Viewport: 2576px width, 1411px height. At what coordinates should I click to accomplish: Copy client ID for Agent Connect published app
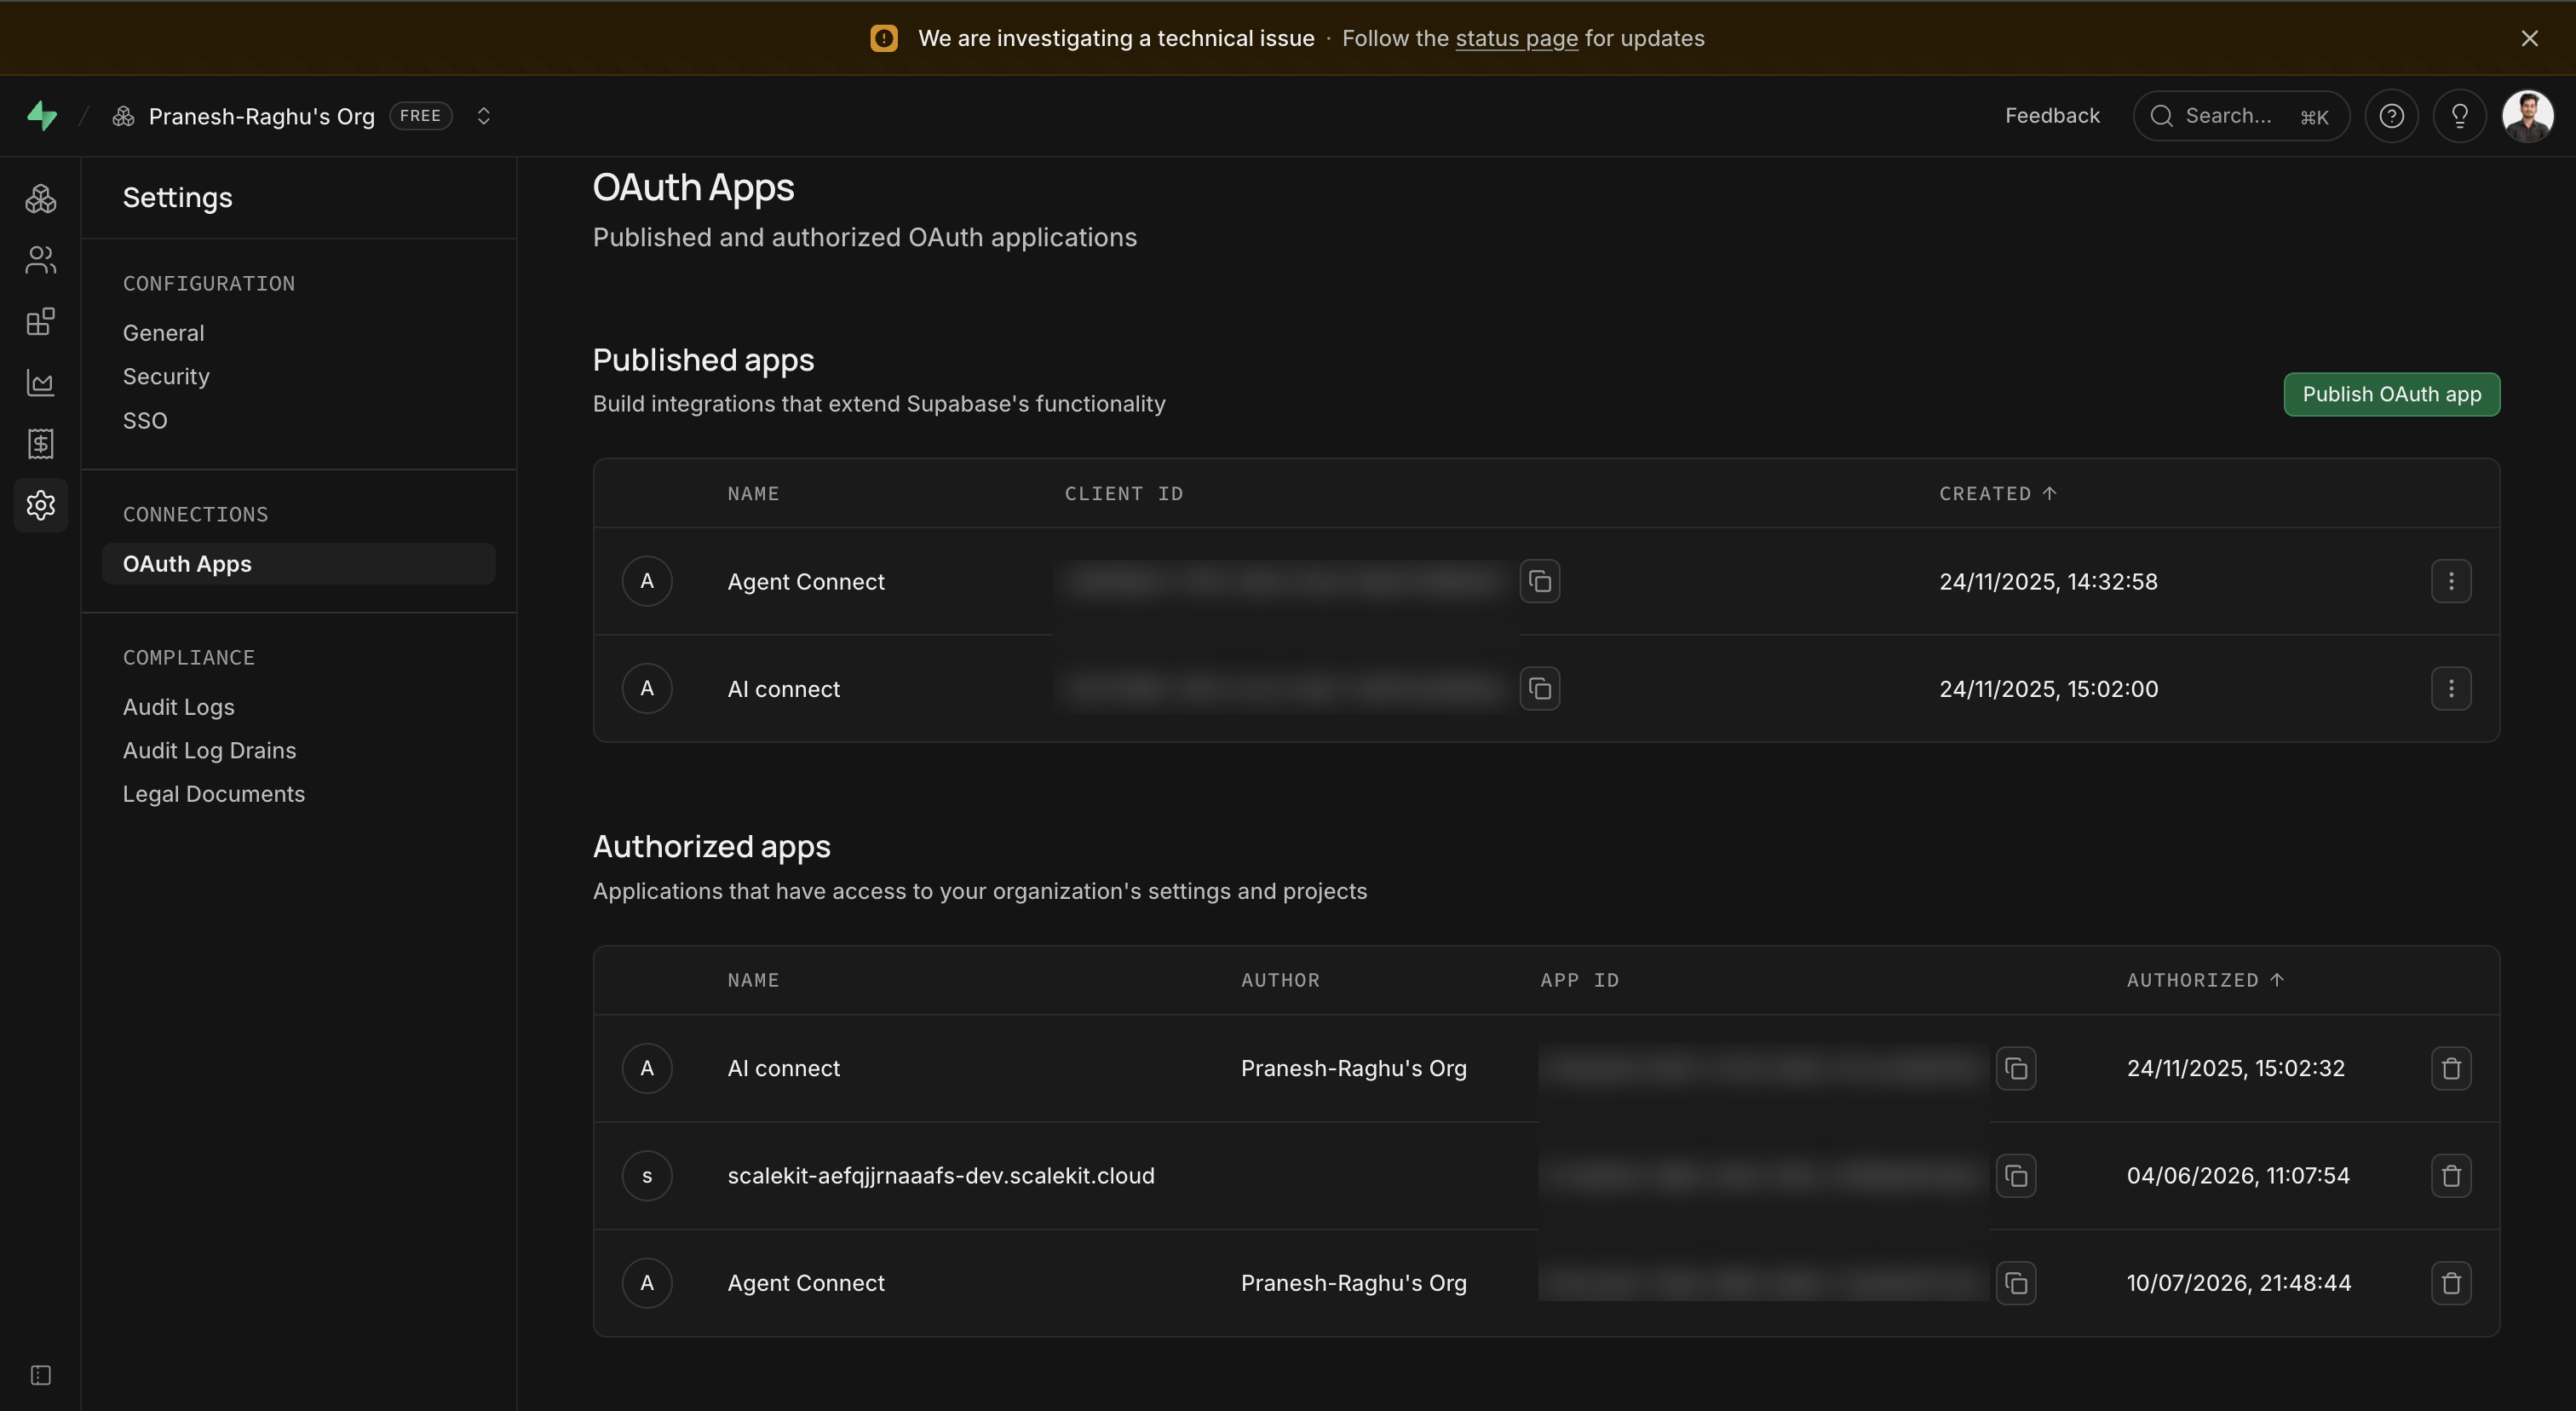coord(1540,581)
